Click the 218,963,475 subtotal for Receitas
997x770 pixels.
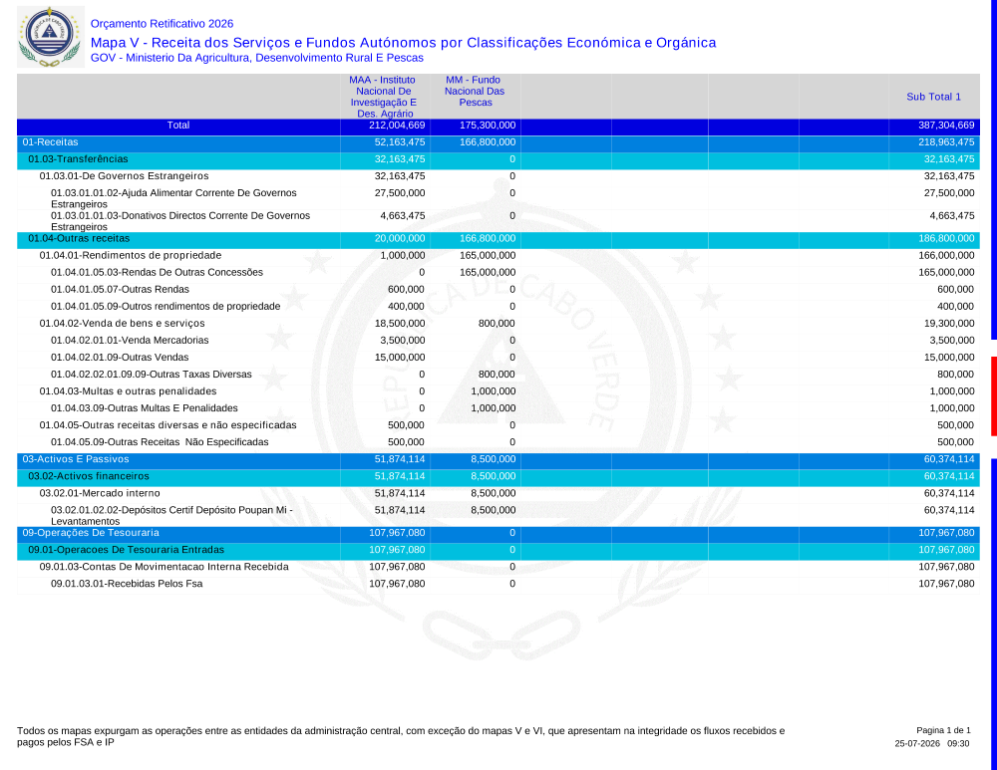[x=946, y=142]
